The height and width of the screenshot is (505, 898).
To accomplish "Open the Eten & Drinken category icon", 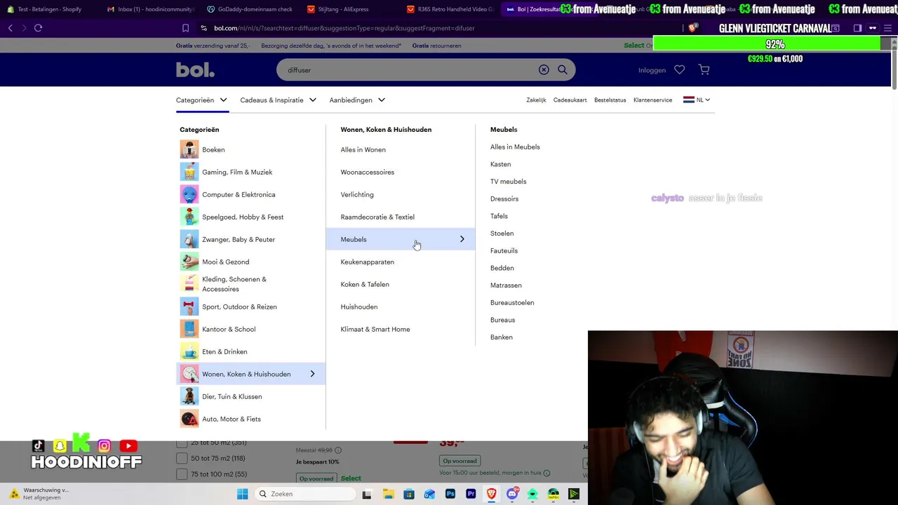I will point(189,351).
